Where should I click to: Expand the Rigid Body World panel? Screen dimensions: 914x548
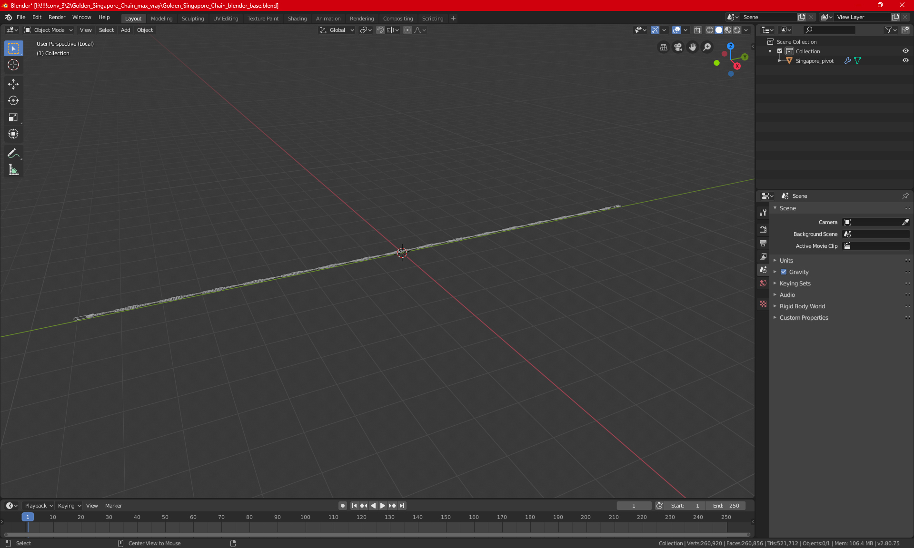(x=802, y=306)
